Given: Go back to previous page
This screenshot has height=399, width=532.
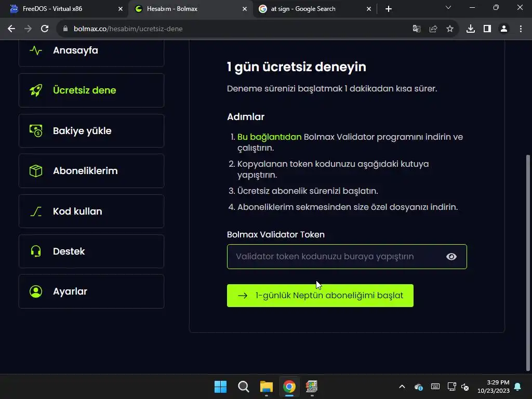Looking at the screenshot, I should click(x=11, y=29).
